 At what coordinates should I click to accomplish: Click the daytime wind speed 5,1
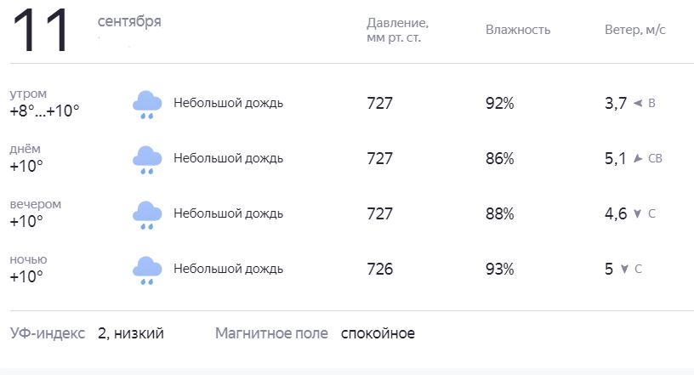click(x=616, y=158)
